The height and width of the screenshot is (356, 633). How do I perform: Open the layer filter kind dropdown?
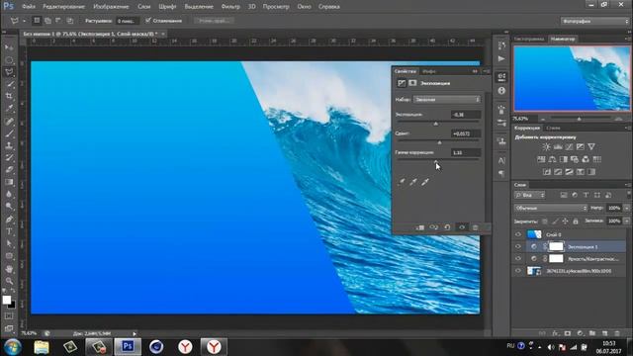tap(529, 196)
